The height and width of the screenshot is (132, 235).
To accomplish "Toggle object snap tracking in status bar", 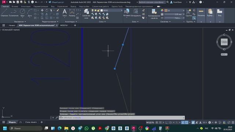I will [x=183, y=122].
